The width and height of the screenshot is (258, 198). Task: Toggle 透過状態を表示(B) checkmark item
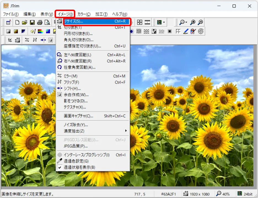point(79,167)
